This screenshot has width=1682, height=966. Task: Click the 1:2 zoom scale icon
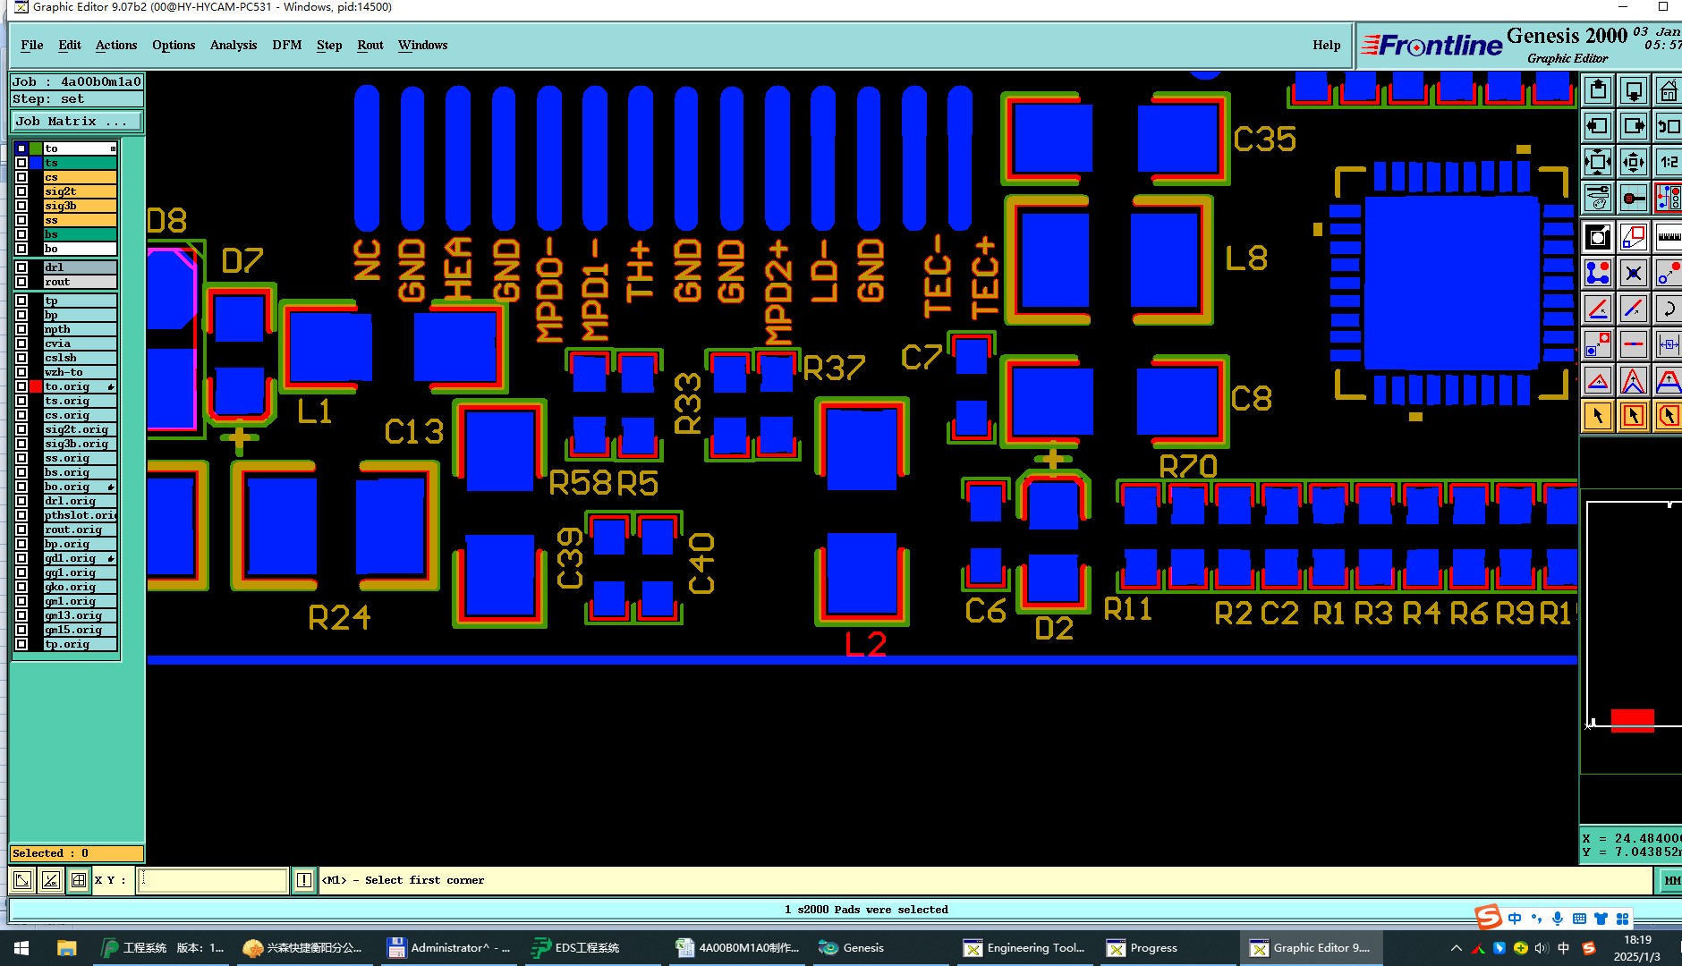1669,162
